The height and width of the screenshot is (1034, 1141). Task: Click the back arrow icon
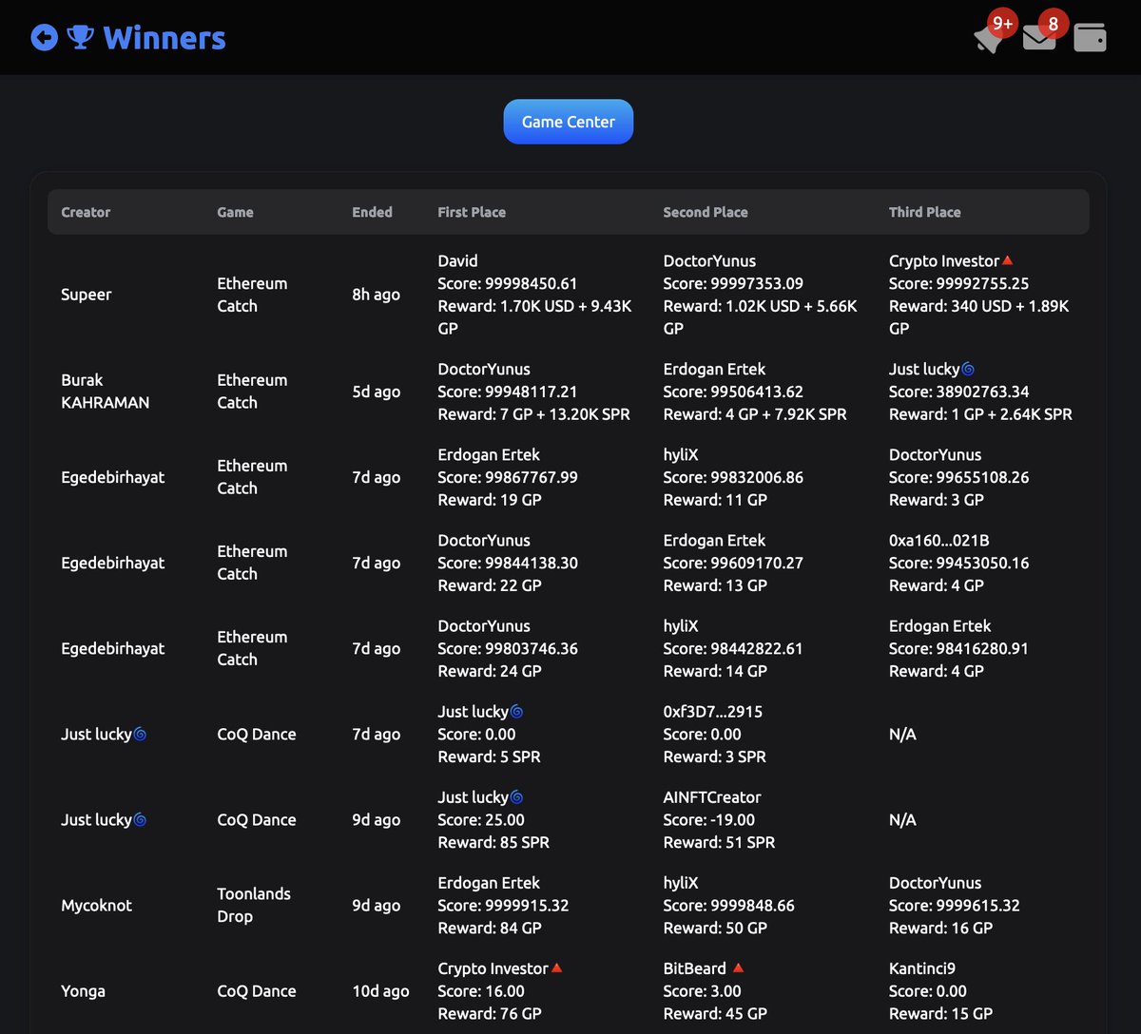(x=44, y=38)
